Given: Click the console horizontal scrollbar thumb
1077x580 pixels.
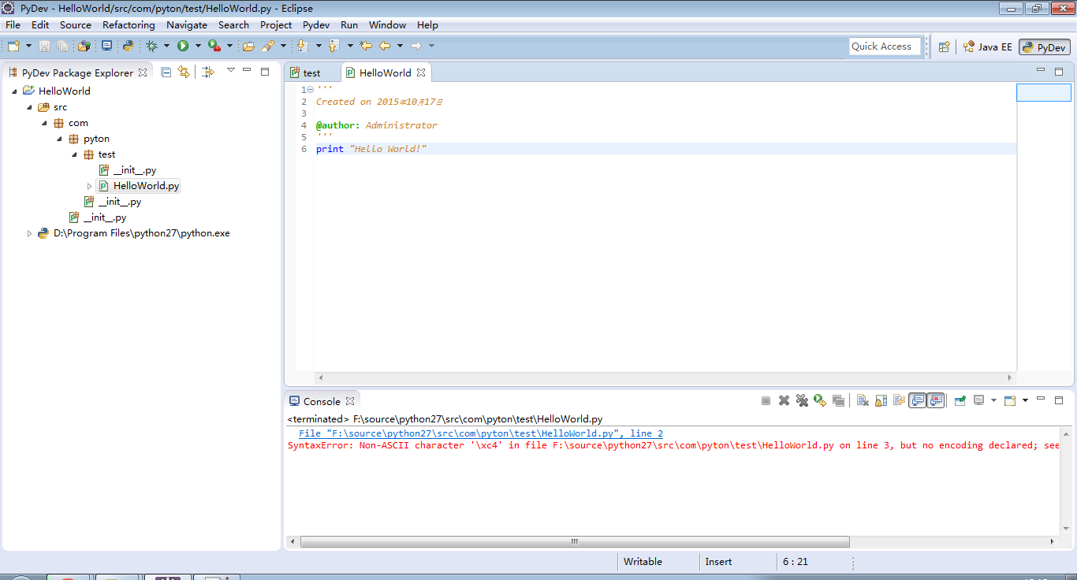Looking at the screenshot, I should 575,542.
